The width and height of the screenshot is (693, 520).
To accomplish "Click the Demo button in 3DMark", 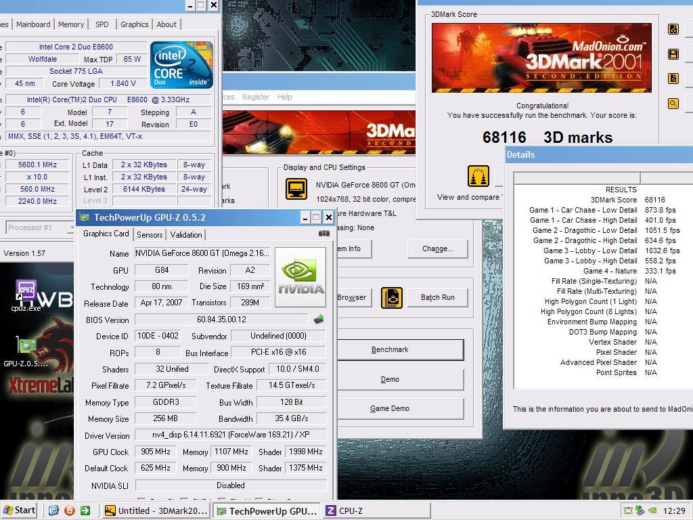I will tap(401, 379).
